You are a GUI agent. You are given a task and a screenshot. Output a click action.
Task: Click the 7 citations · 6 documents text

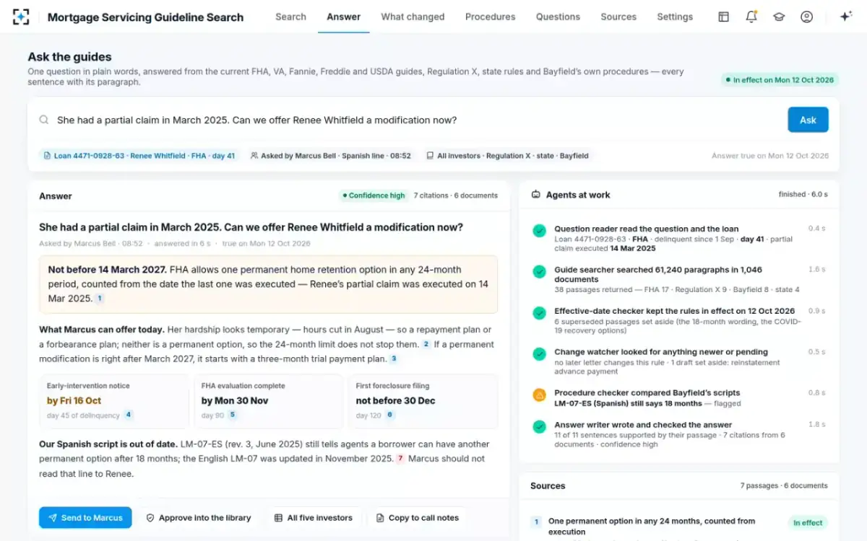click(x=455, y=195)
